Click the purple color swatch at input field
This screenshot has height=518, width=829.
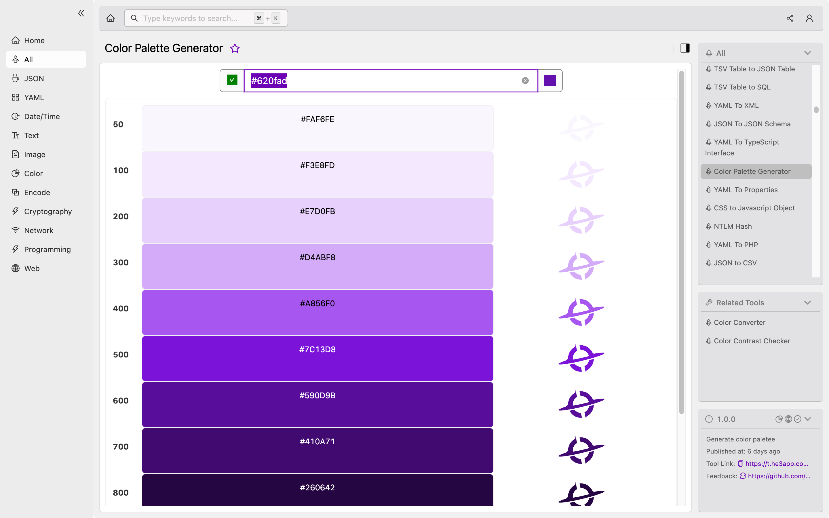click(550, 81)
